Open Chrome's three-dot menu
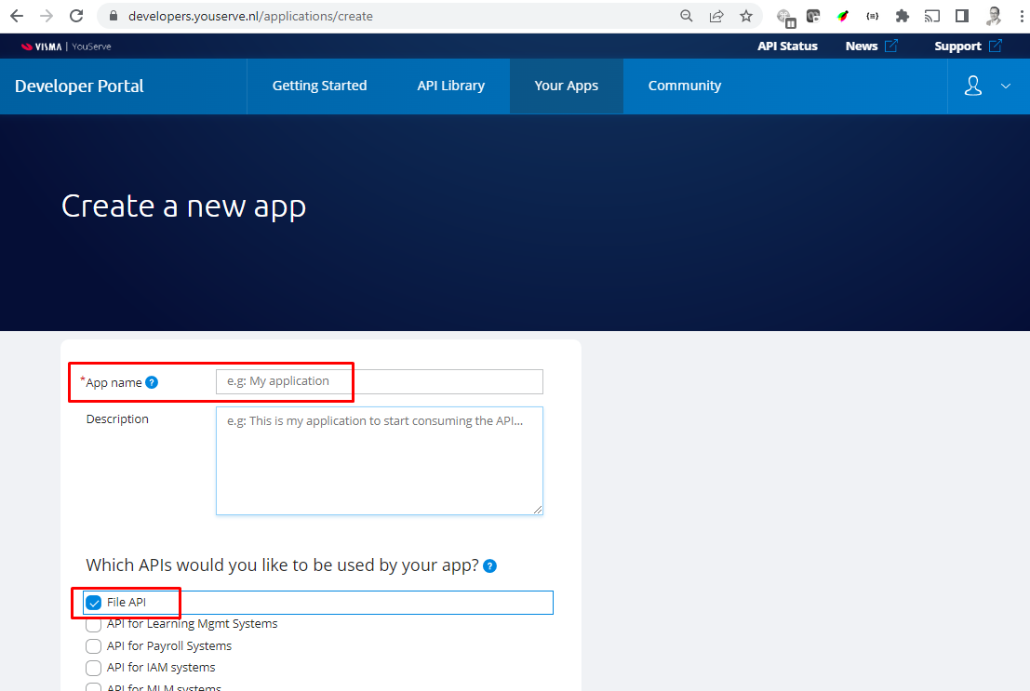The width and height of the screenshot is (1030, 691). (x=1021, y=16)
